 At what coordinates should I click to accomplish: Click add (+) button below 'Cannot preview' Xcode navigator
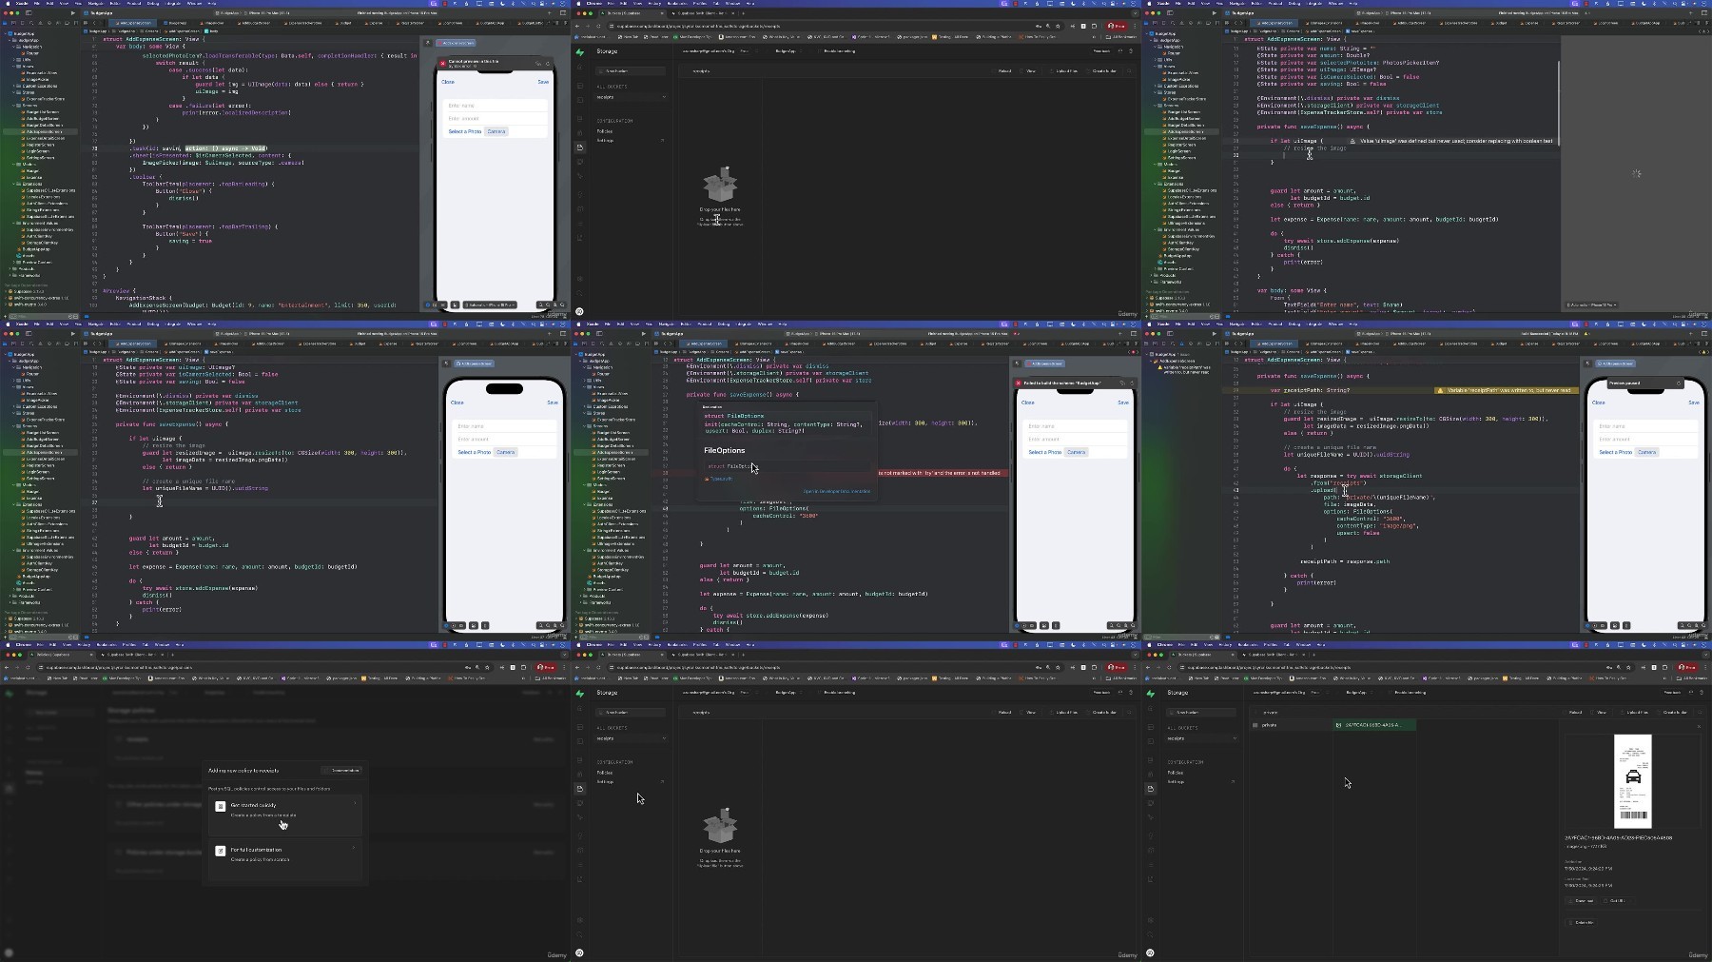pos(5,316)
